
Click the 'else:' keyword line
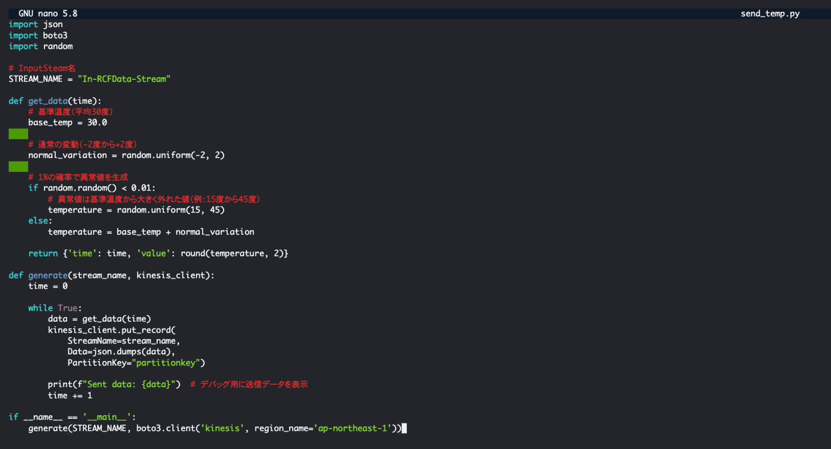point(40,221)
